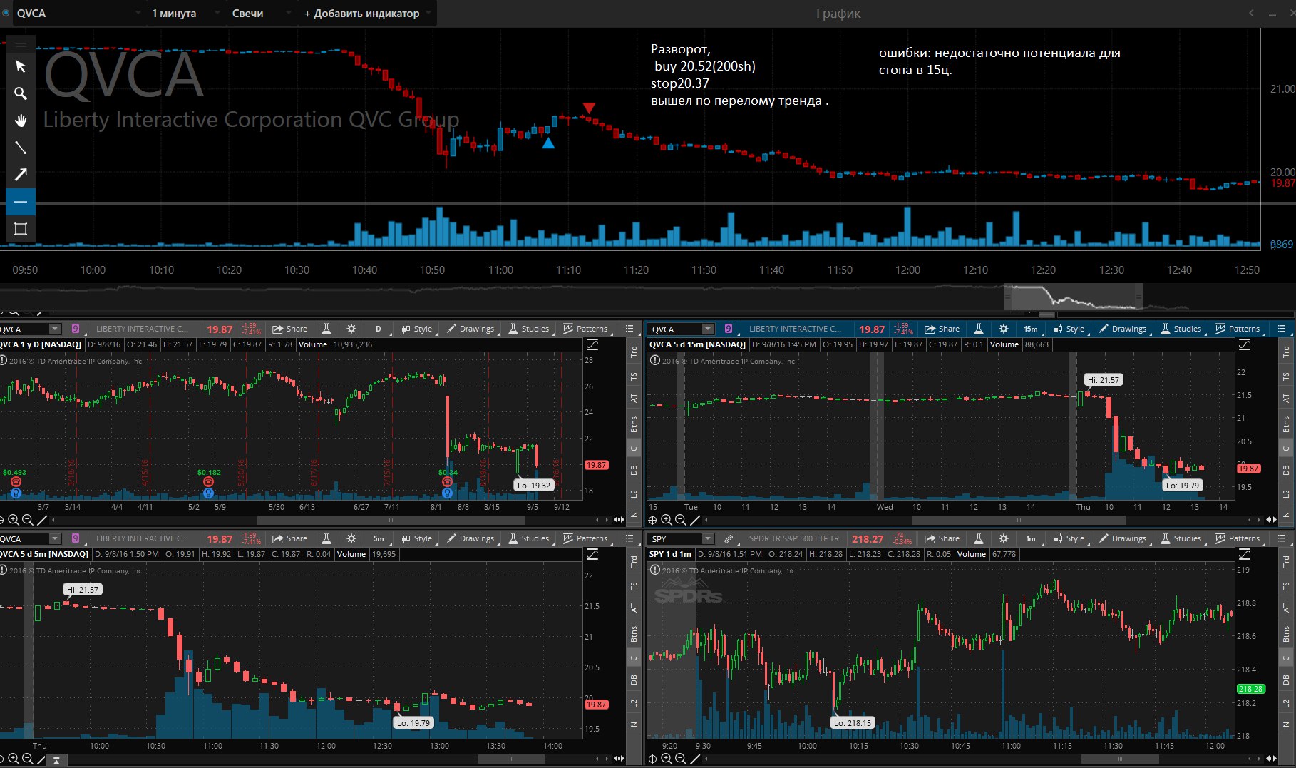
Task: Select the magnifier zoom tool
Action: pyautogui.click(x=21, y=93)
